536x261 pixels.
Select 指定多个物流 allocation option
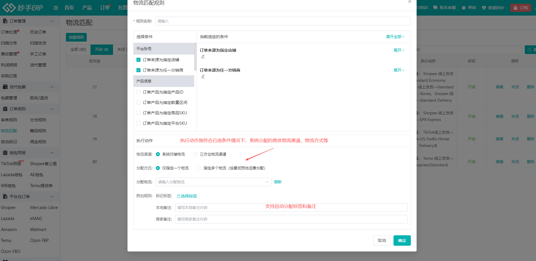coord(199,168)
